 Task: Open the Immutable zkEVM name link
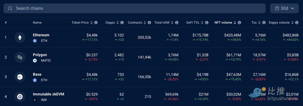pyautogui.click(x=48, y=94)
